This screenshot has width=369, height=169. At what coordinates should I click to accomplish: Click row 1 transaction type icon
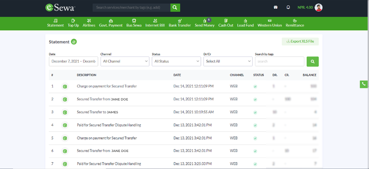[65, 86]
